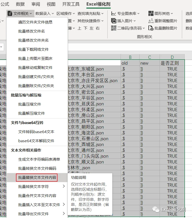Click the 是否正则 header cell

172,63
